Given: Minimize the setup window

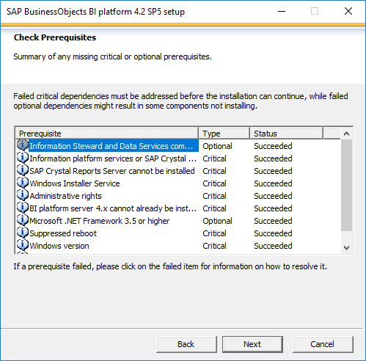Looking at the screenshot, I should pos(282,11).
